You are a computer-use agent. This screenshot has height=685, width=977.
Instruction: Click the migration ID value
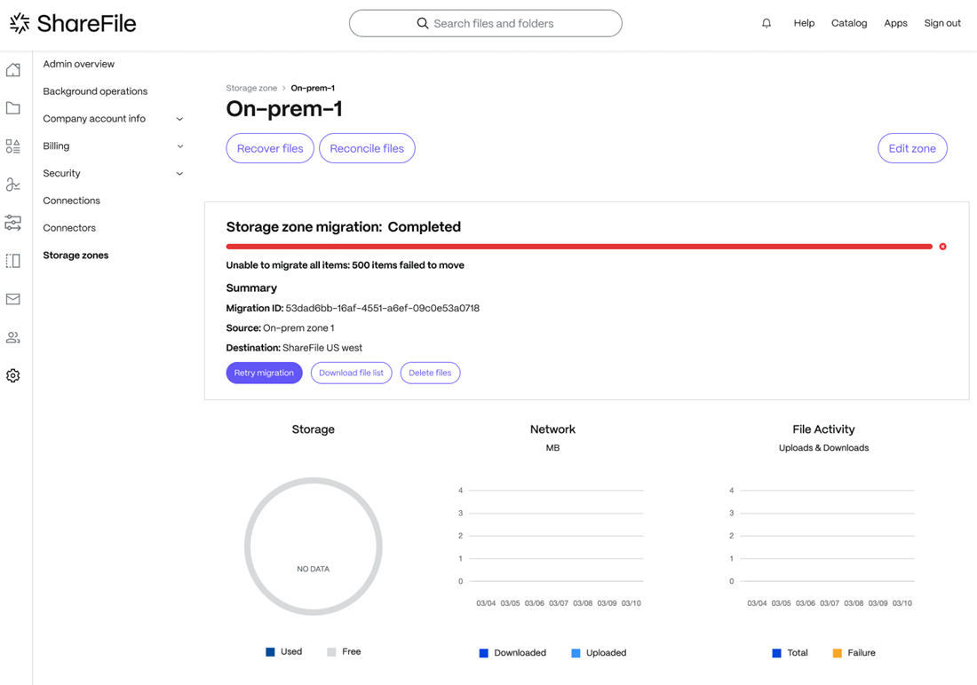pyautogui.click(x=383, y=308)
